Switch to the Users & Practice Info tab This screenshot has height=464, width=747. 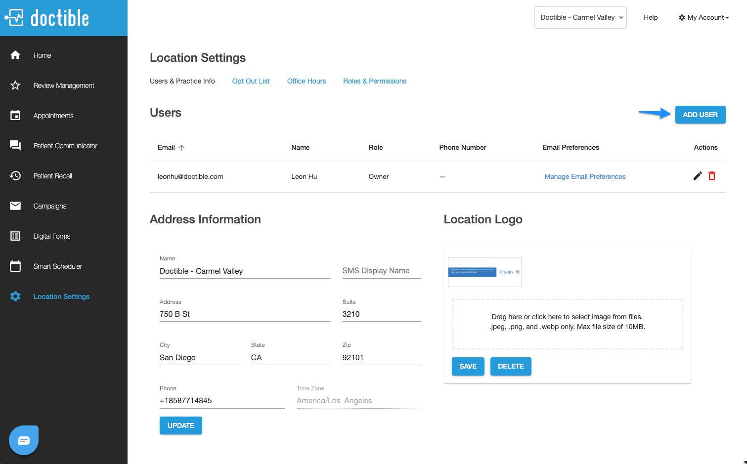182,81
